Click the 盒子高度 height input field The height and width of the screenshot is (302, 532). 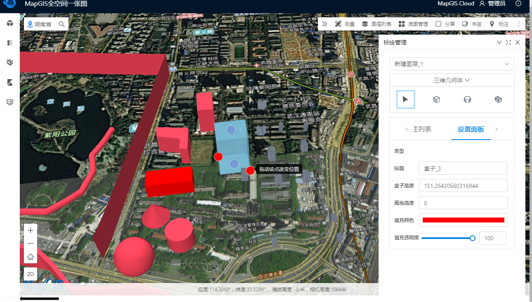coord(463,185)
